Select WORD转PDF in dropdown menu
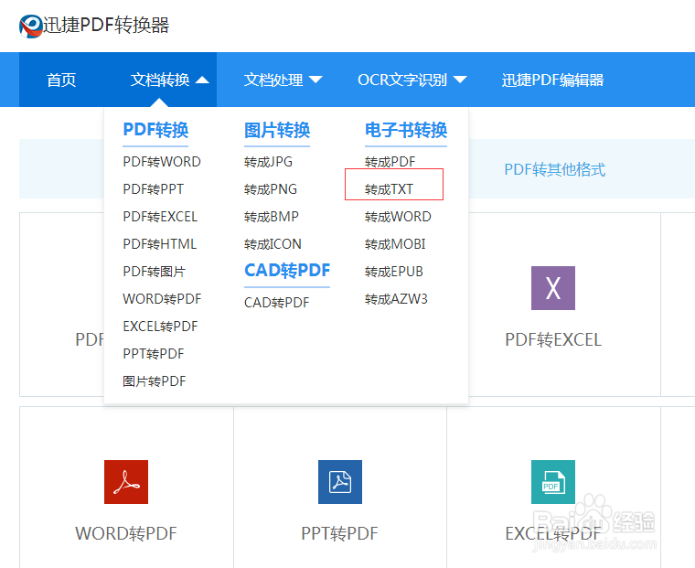Screen dimensions: 695x568 pyautogui.click(x=162, y=299)
